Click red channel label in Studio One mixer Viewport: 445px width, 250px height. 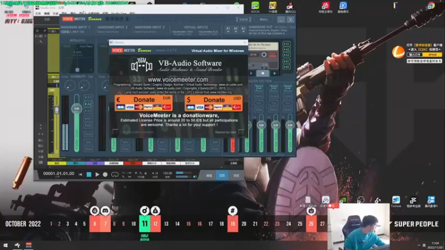(132, 163)
